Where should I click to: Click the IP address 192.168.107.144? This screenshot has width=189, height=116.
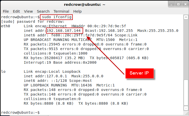pyautogui.click(x=63, y=31)
